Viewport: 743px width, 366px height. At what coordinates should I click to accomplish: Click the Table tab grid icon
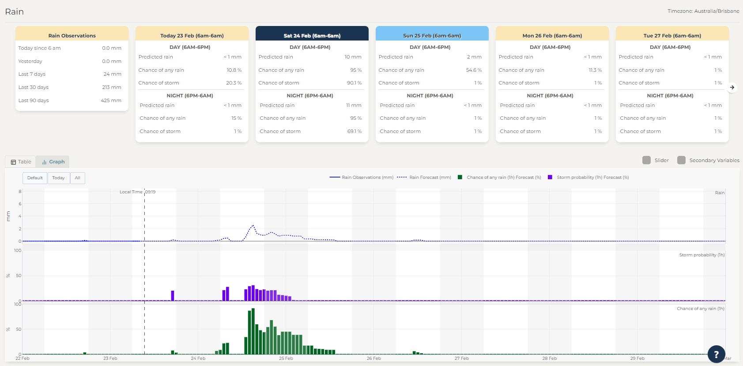(x=13, y=162)
